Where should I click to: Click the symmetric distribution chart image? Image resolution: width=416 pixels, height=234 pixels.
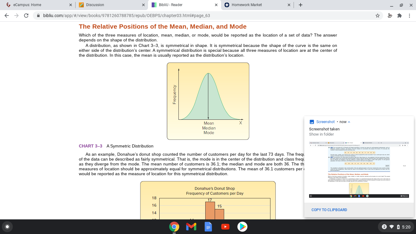tap(208, 101)
